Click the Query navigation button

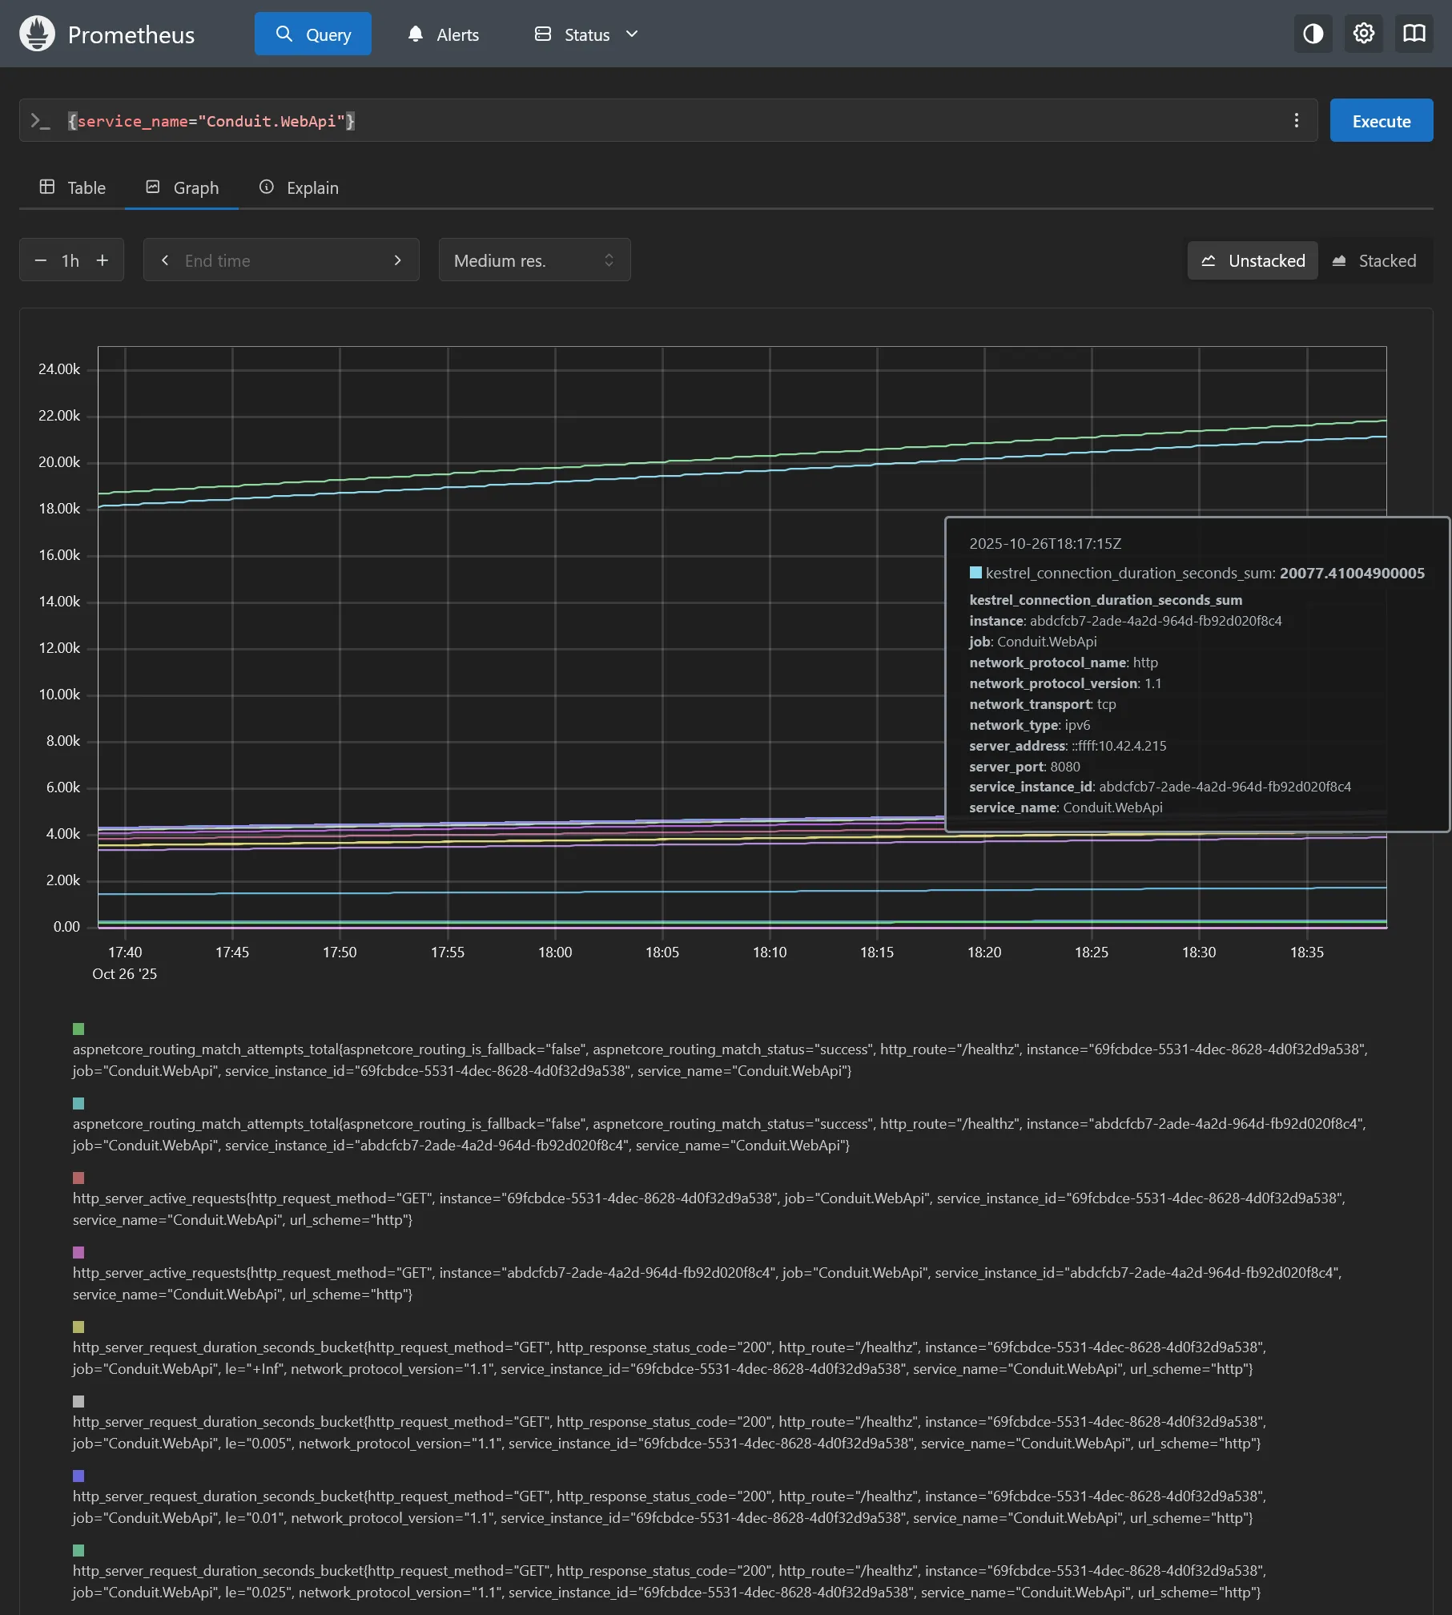[313, 34]
